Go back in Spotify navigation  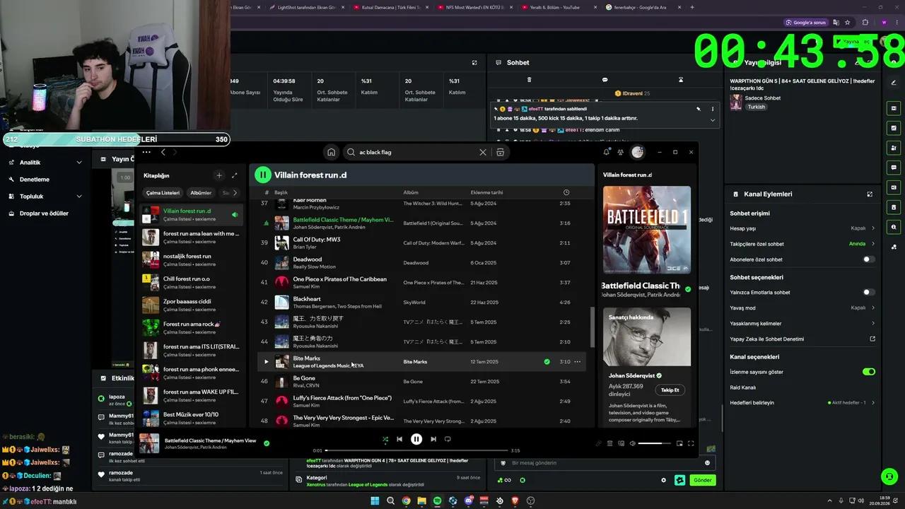tap(163, 152)
